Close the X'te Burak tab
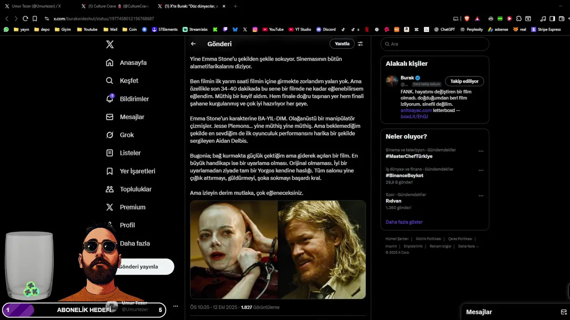The image size is (570, 320). pyautogui.click(x=224, y=6)
